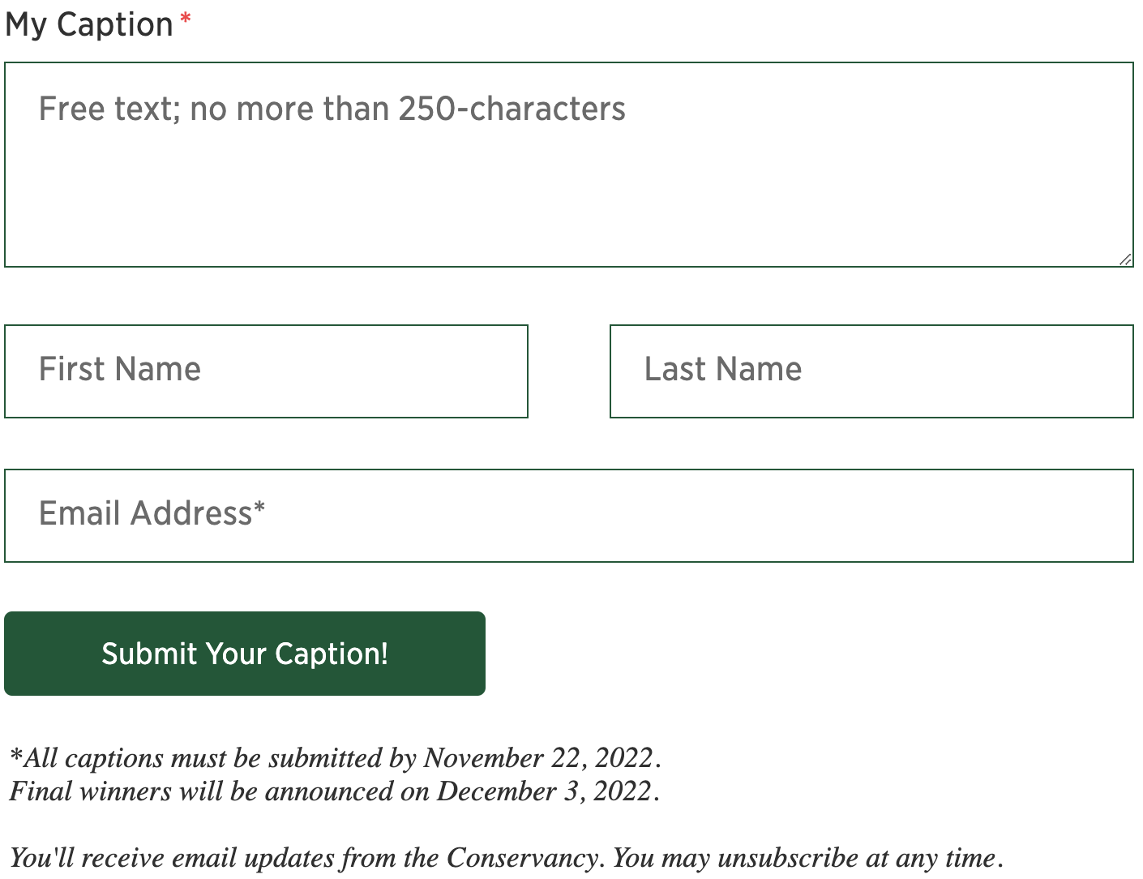
Task: Click the "First Name" placeholder text
Action: [120, 369]
